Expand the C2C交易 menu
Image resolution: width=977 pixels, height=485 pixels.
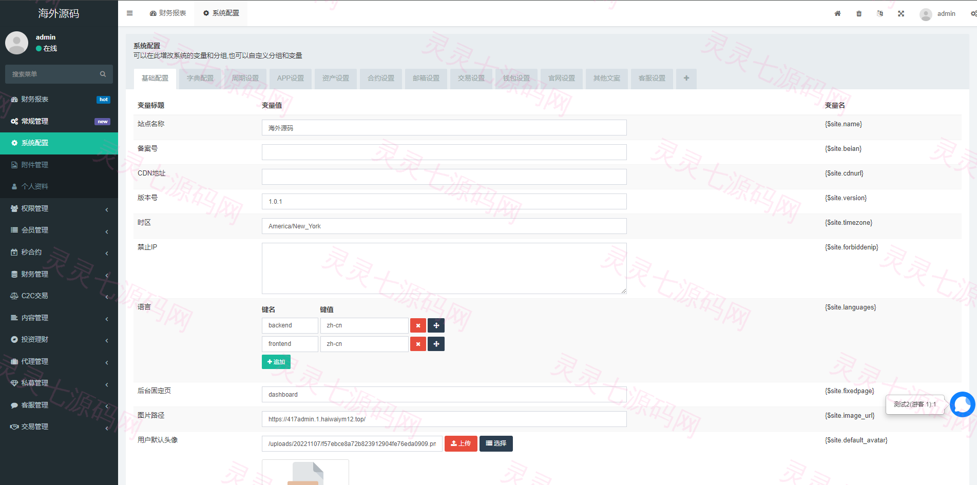[59, 296]
